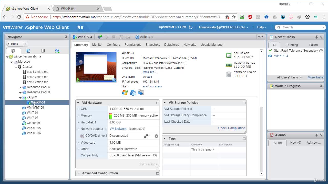
Task: Open CD/DVD drive connection plug menu
Action: 147,136
